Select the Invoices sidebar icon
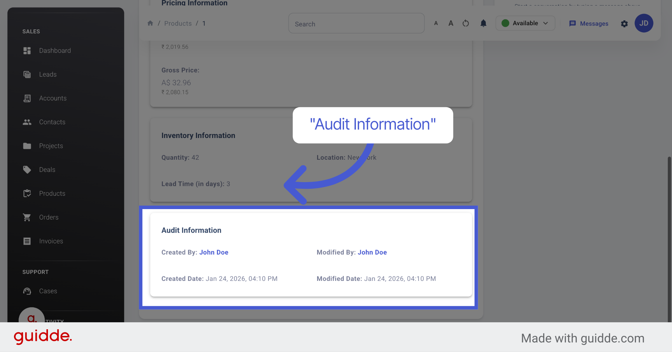The image size is (672, 352). [27, 241]
